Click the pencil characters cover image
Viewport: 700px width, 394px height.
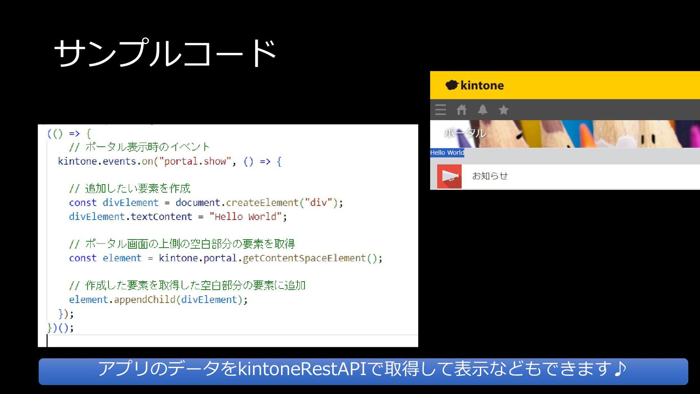pos(565,134)
